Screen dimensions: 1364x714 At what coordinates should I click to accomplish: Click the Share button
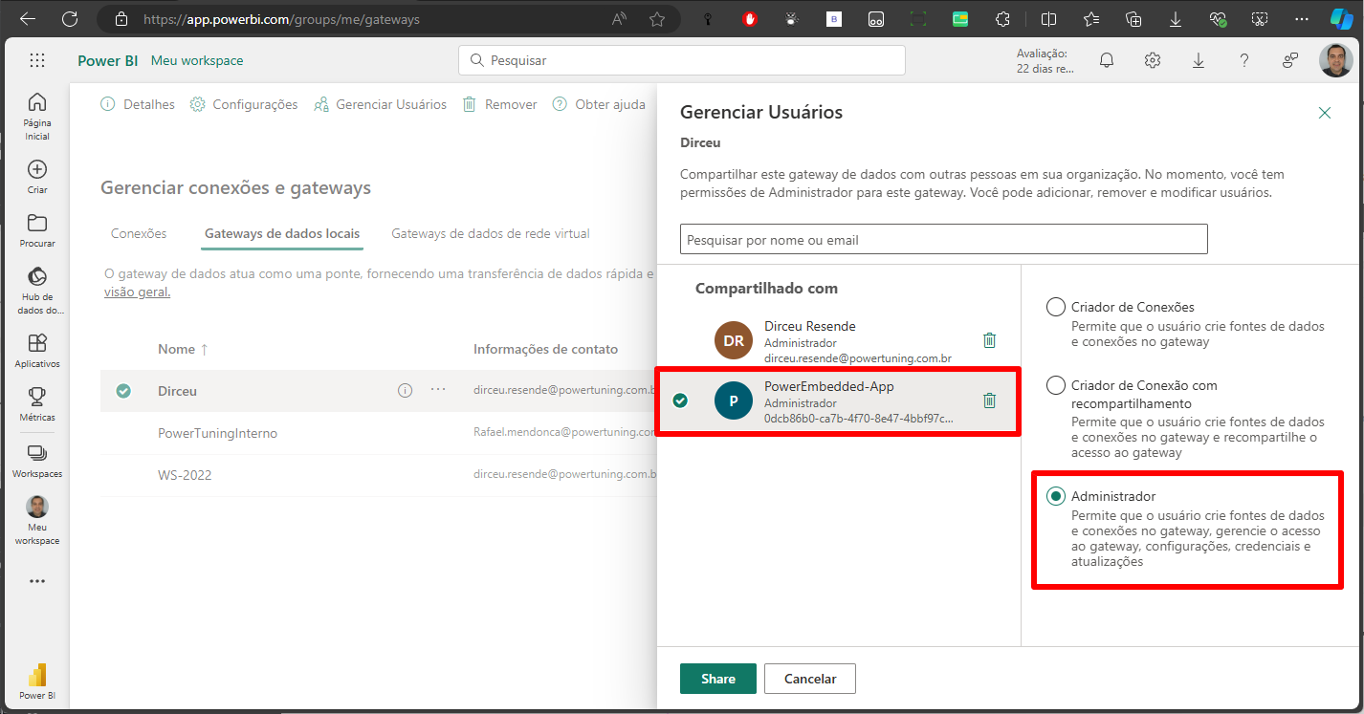pyautogui.click(x=718, y=679)
